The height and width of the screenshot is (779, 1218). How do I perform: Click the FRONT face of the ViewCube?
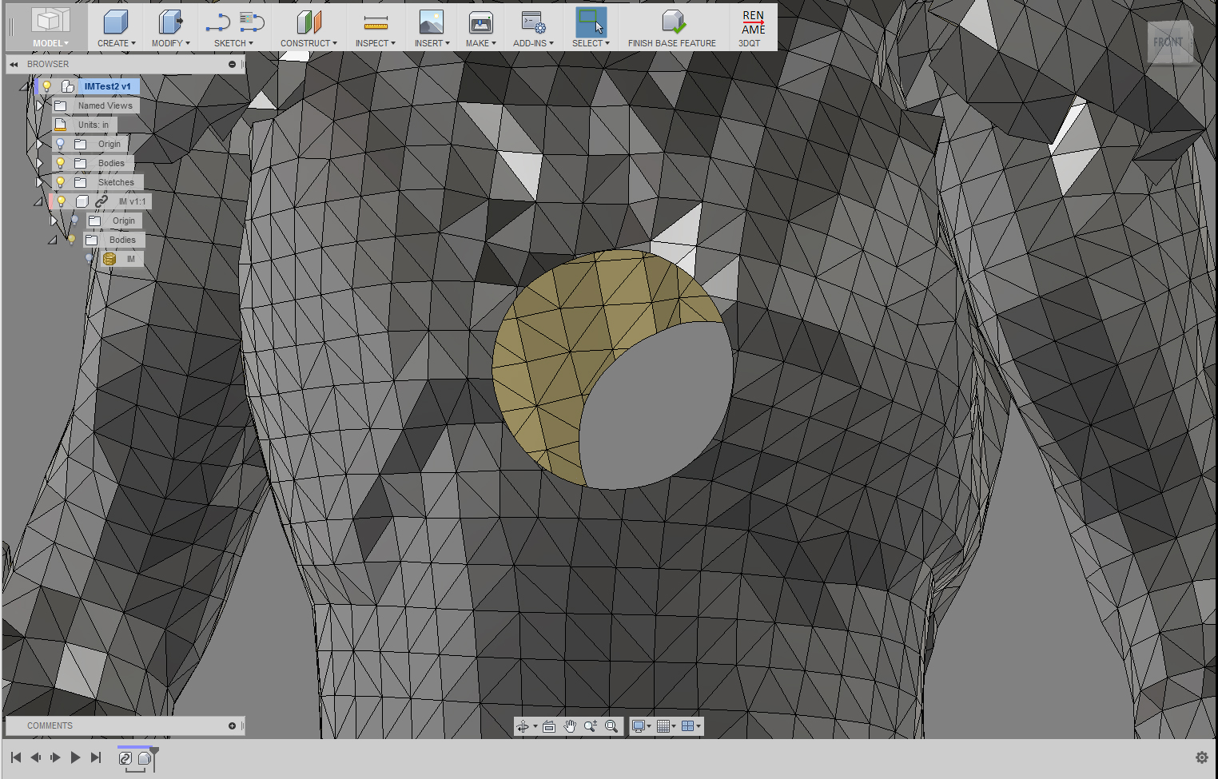coord(1169,42)
